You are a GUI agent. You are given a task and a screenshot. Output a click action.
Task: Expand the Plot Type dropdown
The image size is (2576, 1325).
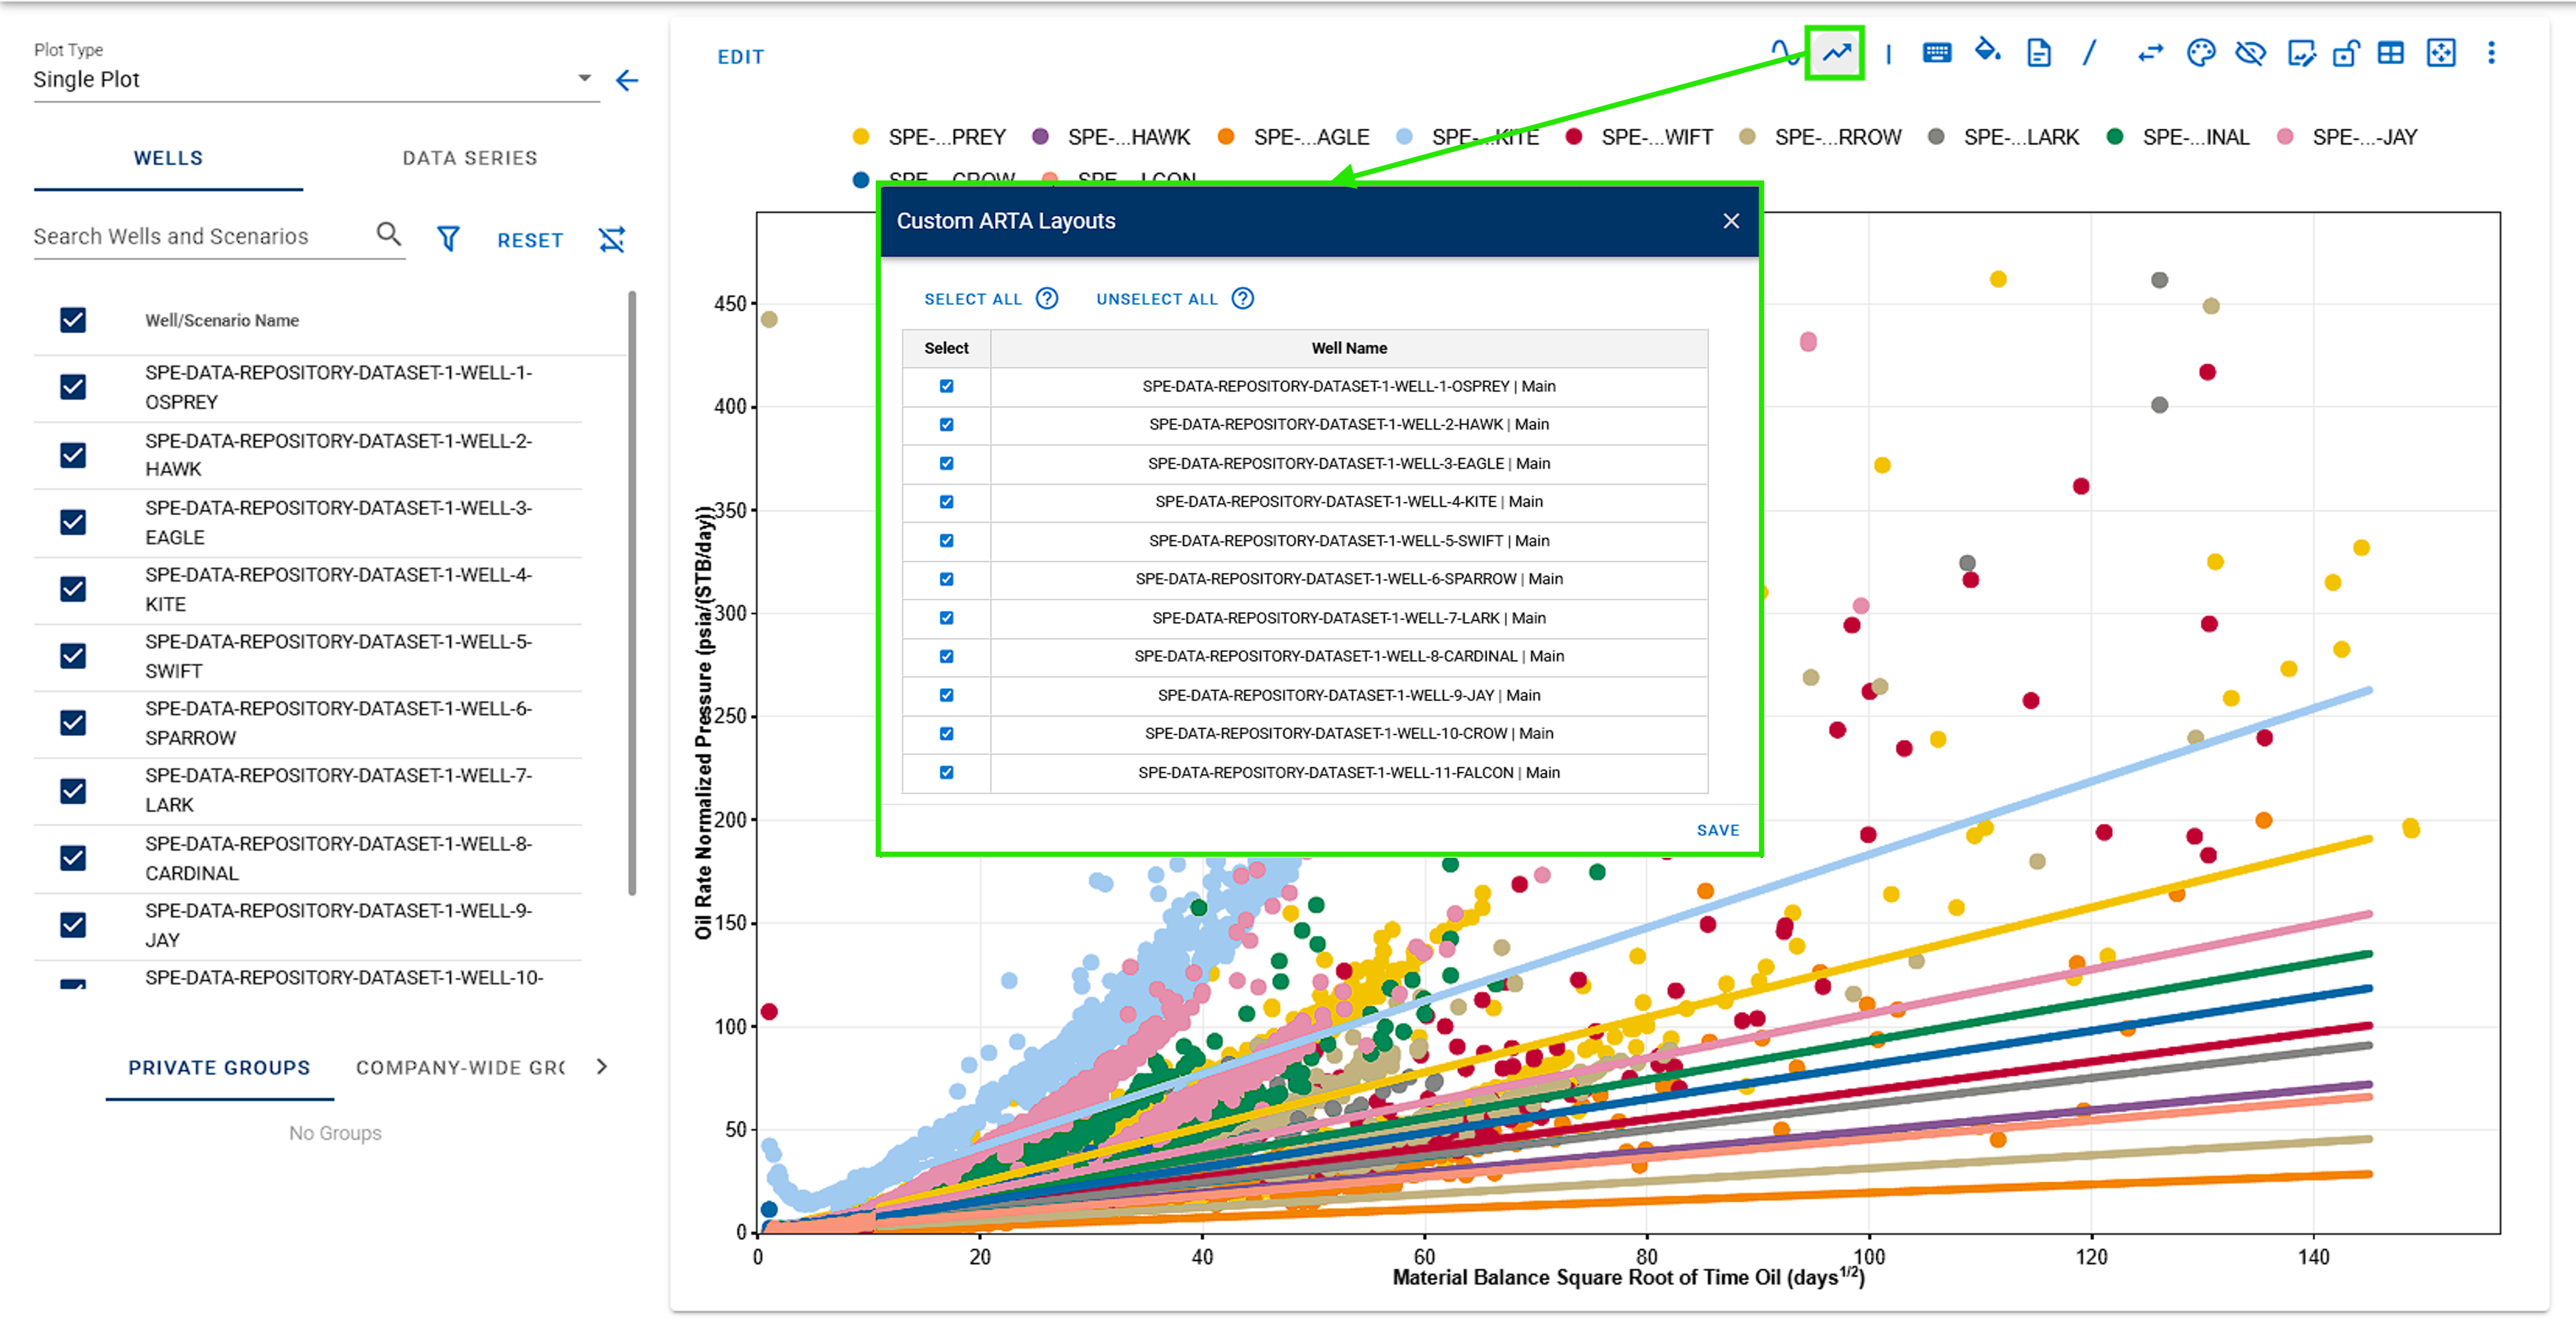coord(585,78)
